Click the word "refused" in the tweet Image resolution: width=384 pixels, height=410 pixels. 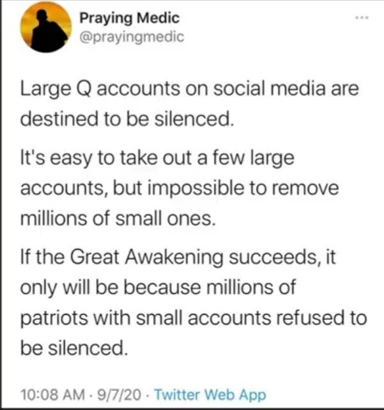coord(318,317)
